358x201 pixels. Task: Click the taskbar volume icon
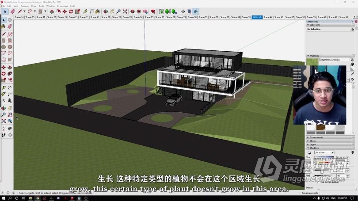tap(328, 198)
